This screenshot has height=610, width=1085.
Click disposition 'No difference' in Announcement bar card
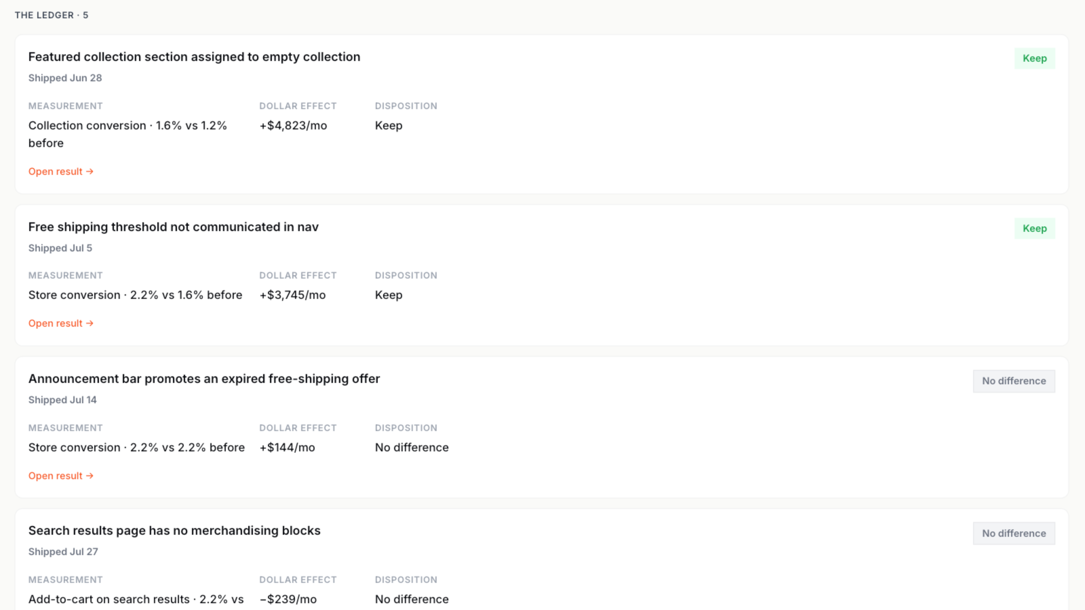click(x=412, y=447)
